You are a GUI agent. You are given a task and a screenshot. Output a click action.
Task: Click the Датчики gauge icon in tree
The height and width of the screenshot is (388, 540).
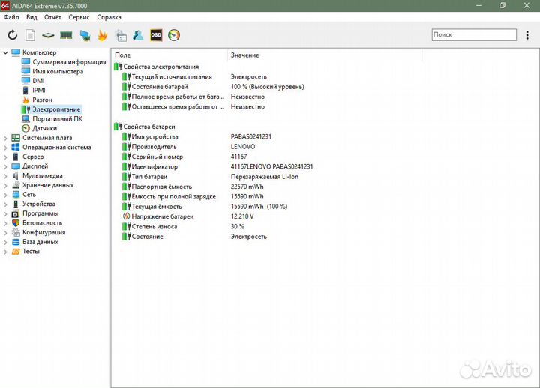click(x=25, y=128)
